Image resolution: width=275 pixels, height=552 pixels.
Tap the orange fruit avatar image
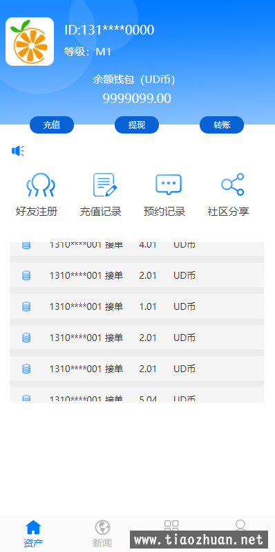tap(30, 42)
